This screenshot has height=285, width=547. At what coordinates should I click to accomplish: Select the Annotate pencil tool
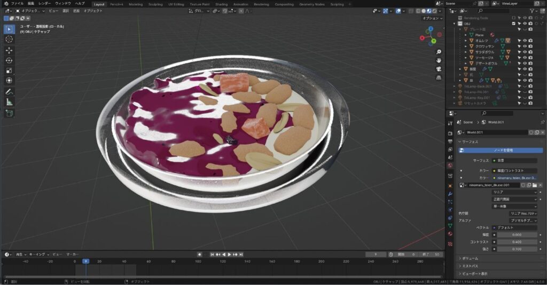click(9, 92)
